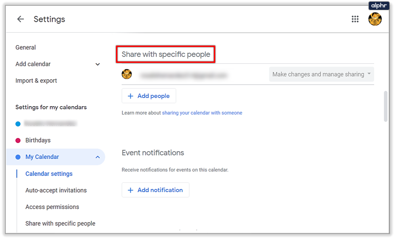Image resolution: width=395 pixels, height=239 pixels.
Task: Open General settings
Action: tap(26, 47)
